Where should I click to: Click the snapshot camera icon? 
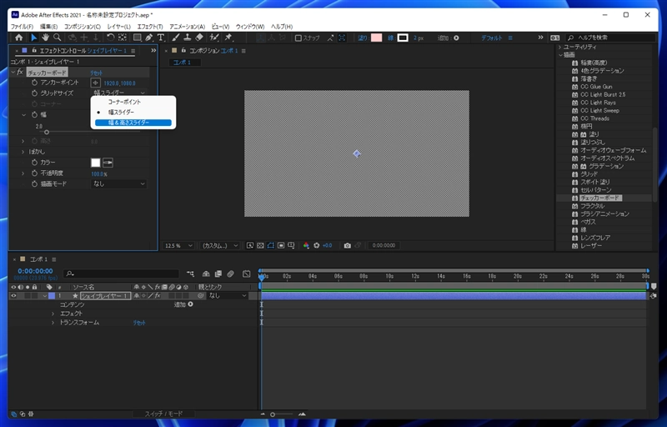point(348,246)
